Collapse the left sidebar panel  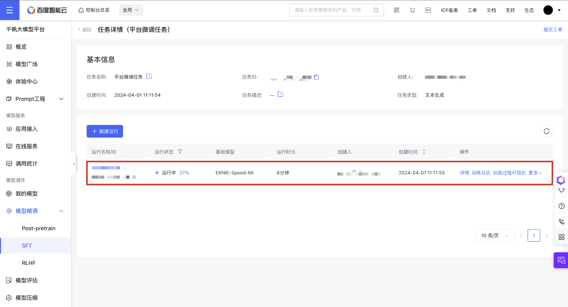[74, 164]
